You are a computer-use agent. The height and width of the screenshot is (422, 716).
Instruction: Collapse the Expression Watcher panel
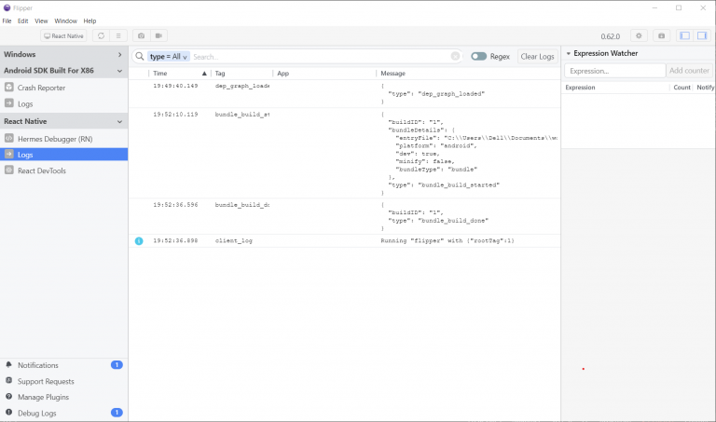click(x=569, y=54)
